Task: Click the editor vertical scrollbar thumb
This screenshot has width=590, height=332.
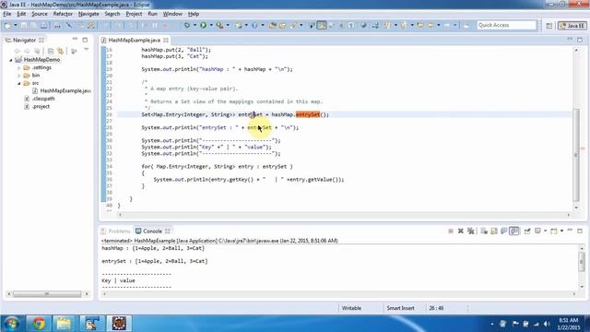Action: point(576,155)
